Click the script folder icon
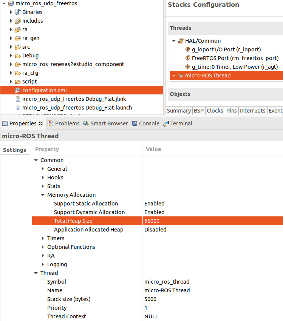Image resolution: width=283 pixels, height=321 pixels. click(18, 82)
